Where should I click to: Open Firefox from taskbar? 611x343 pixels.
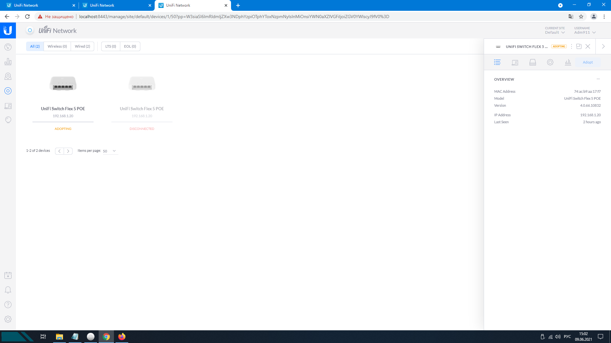point(122,337)
